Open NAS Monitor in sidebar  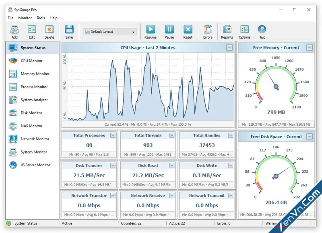33,126
